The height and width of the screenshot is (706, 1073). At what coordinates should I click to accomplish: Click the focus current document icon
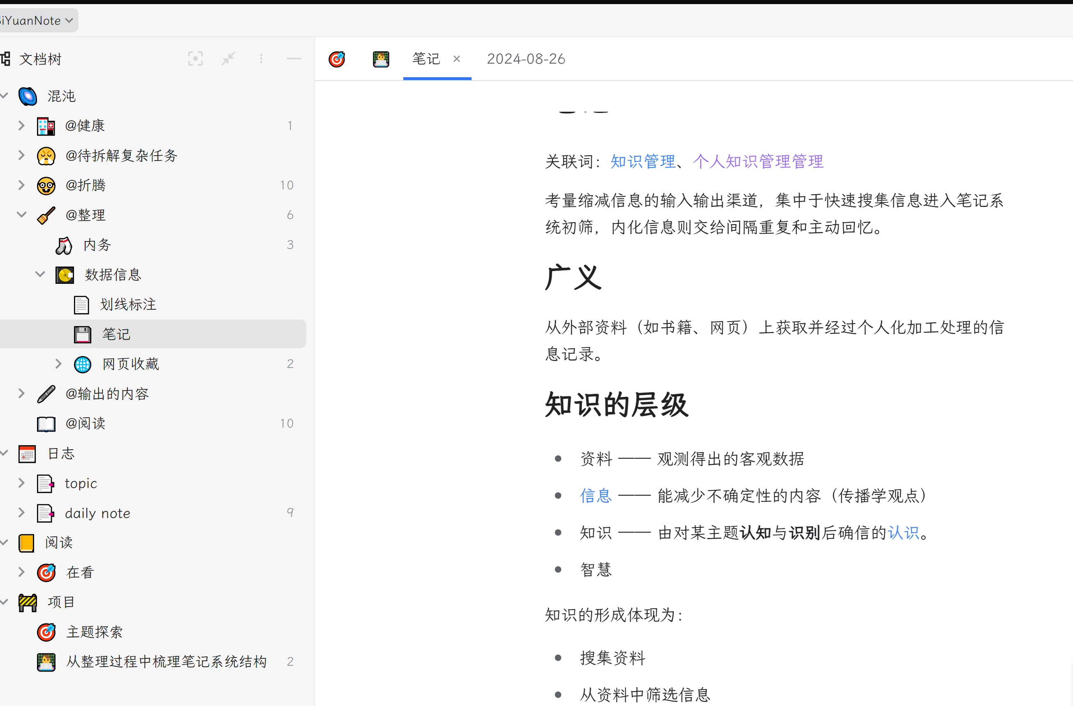(196, 59)
